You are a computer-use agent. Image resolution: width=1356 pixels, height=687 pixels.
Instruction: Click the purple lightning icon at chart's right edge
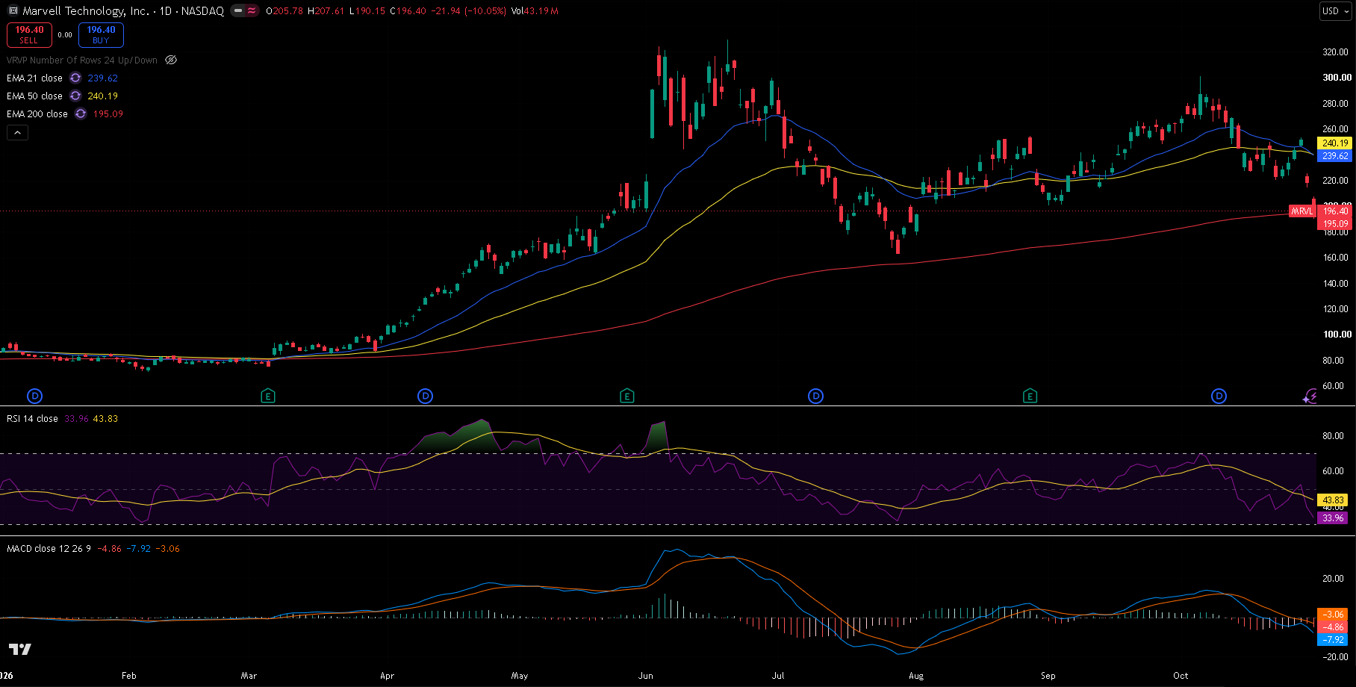click(x=1310, y=397)
